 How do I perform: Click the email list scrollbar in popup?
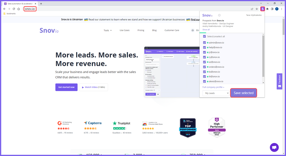[x=263, y=56]
